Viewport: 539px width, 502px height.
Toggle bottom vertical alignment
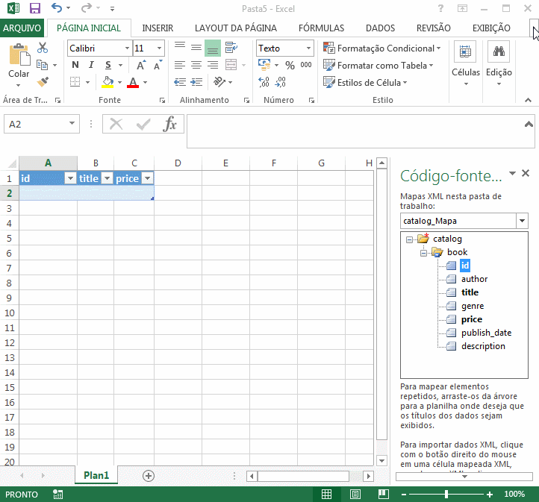coord(213,48)
